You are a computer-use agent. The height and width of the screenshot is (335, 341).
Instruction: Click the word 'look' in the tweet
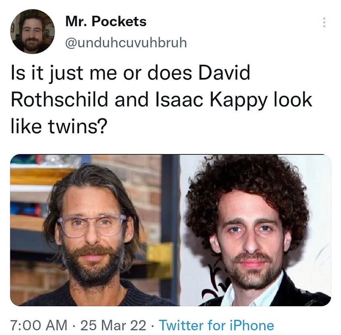pos(293,100)
